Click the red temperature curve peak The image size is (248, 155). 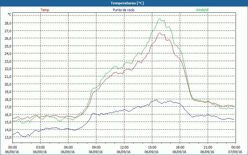tap(160, 33)
